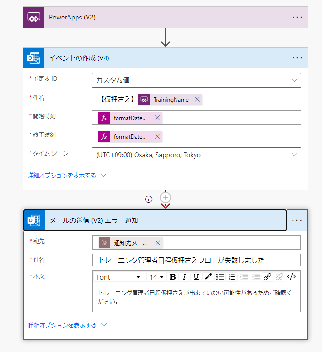This screenshot has width=322, height=352.
Task: Open the font size 14 dropdown
Action: click(157, 277)
